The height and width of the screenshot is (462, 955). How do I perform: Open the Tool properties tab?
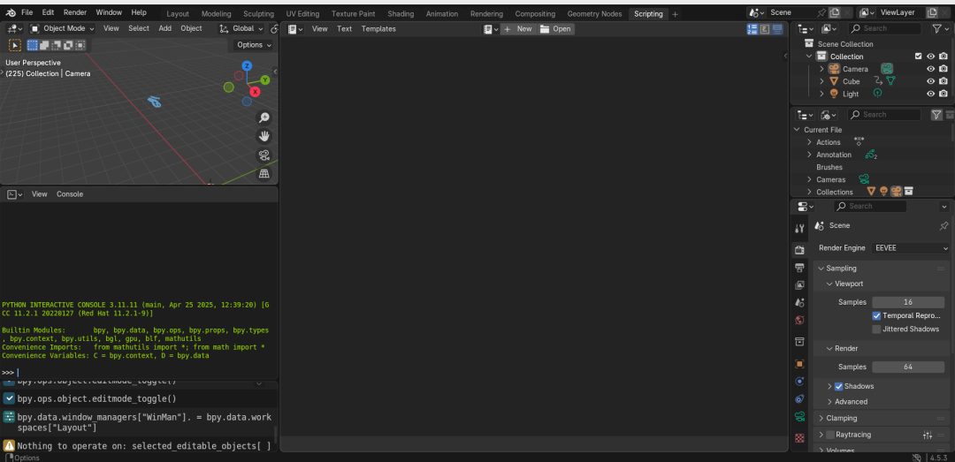(x=799, y=228)
